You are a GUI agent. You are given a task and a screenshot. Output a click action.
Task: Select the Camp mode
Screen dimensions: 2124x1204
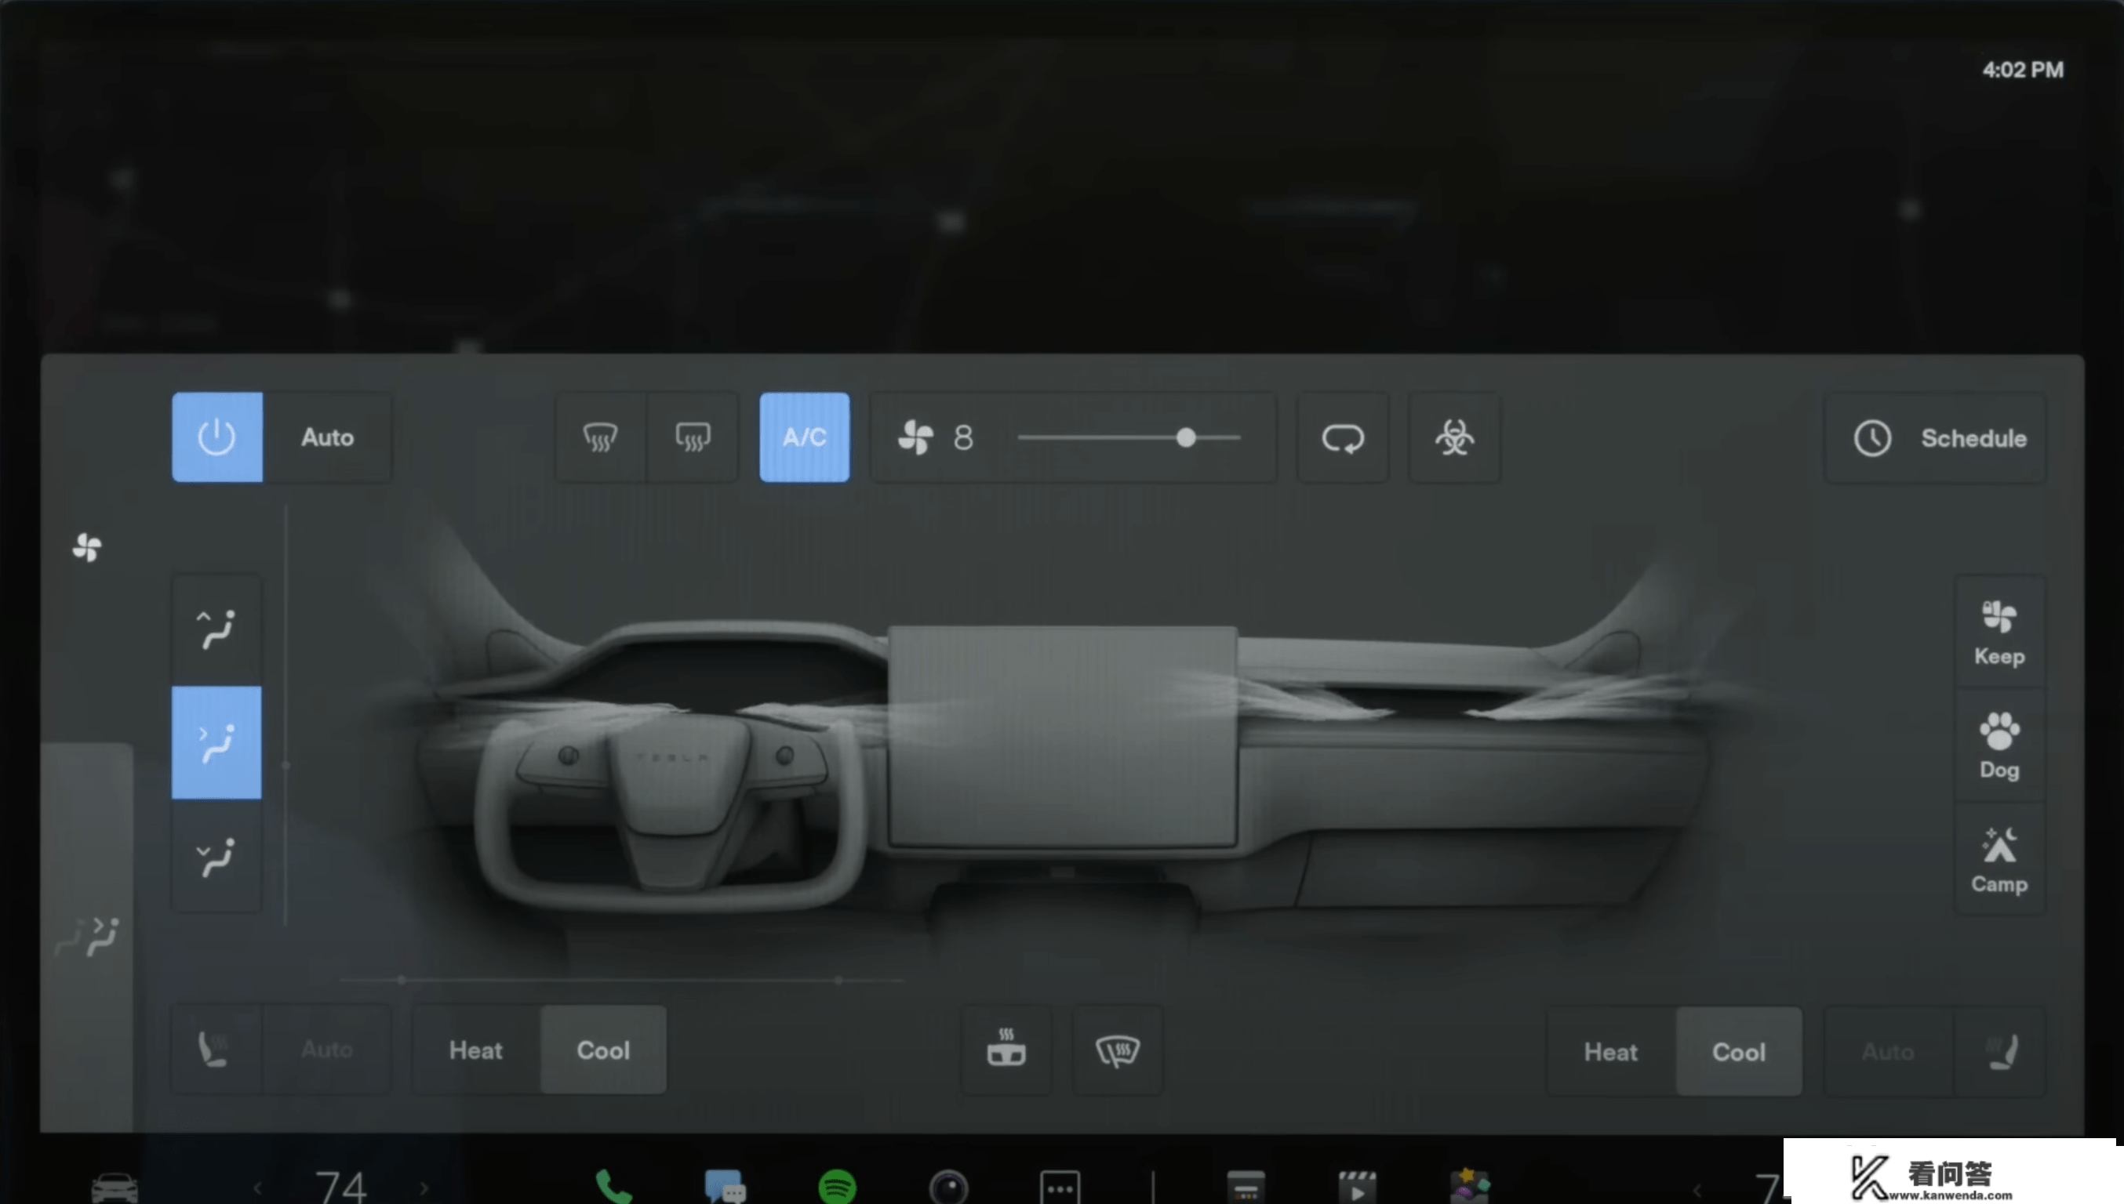(x=1999, y=860)
